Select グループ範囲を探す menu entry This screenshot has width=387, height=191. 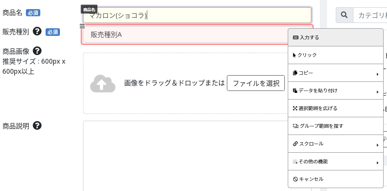coord(335,126)
